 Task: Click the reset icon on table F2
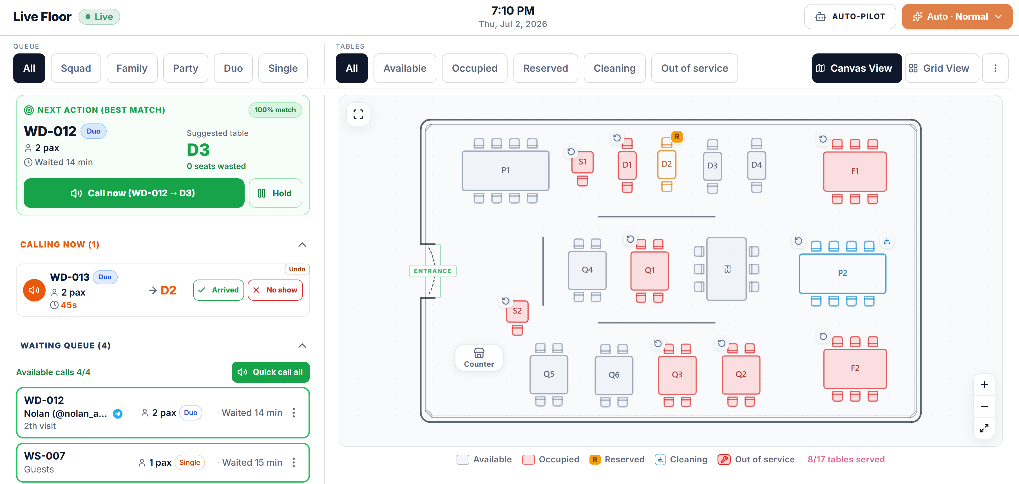pos(823,336)
